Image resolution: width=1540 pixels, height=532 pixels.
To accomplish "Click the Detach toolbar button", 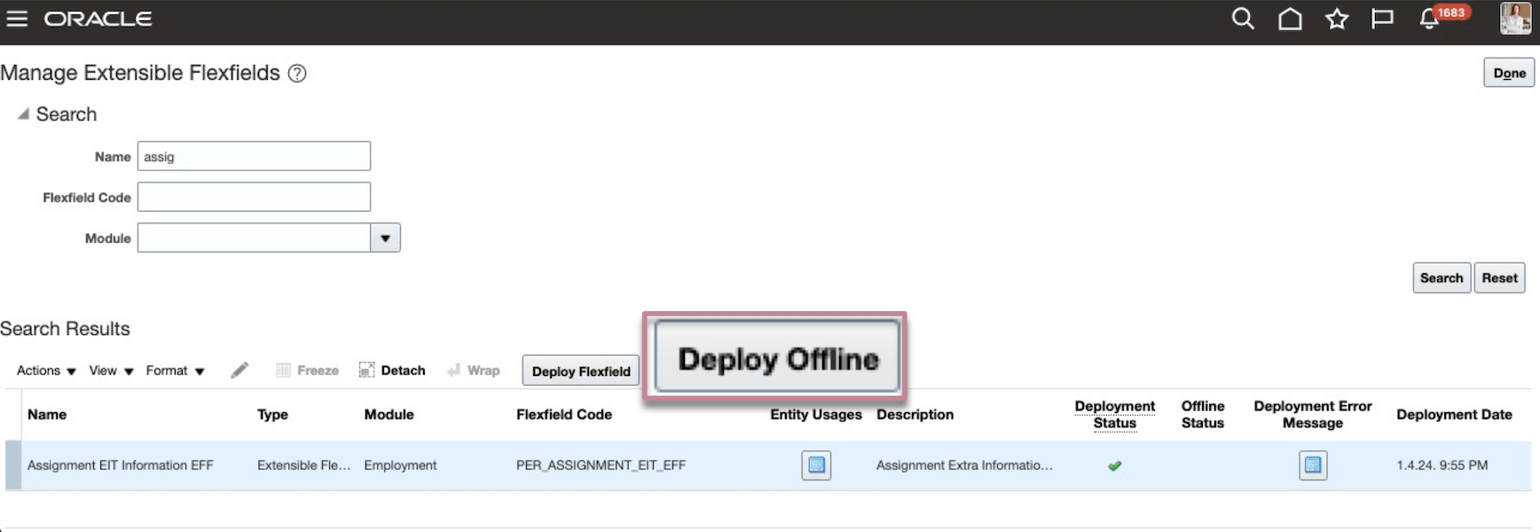I will coord(392,371).
